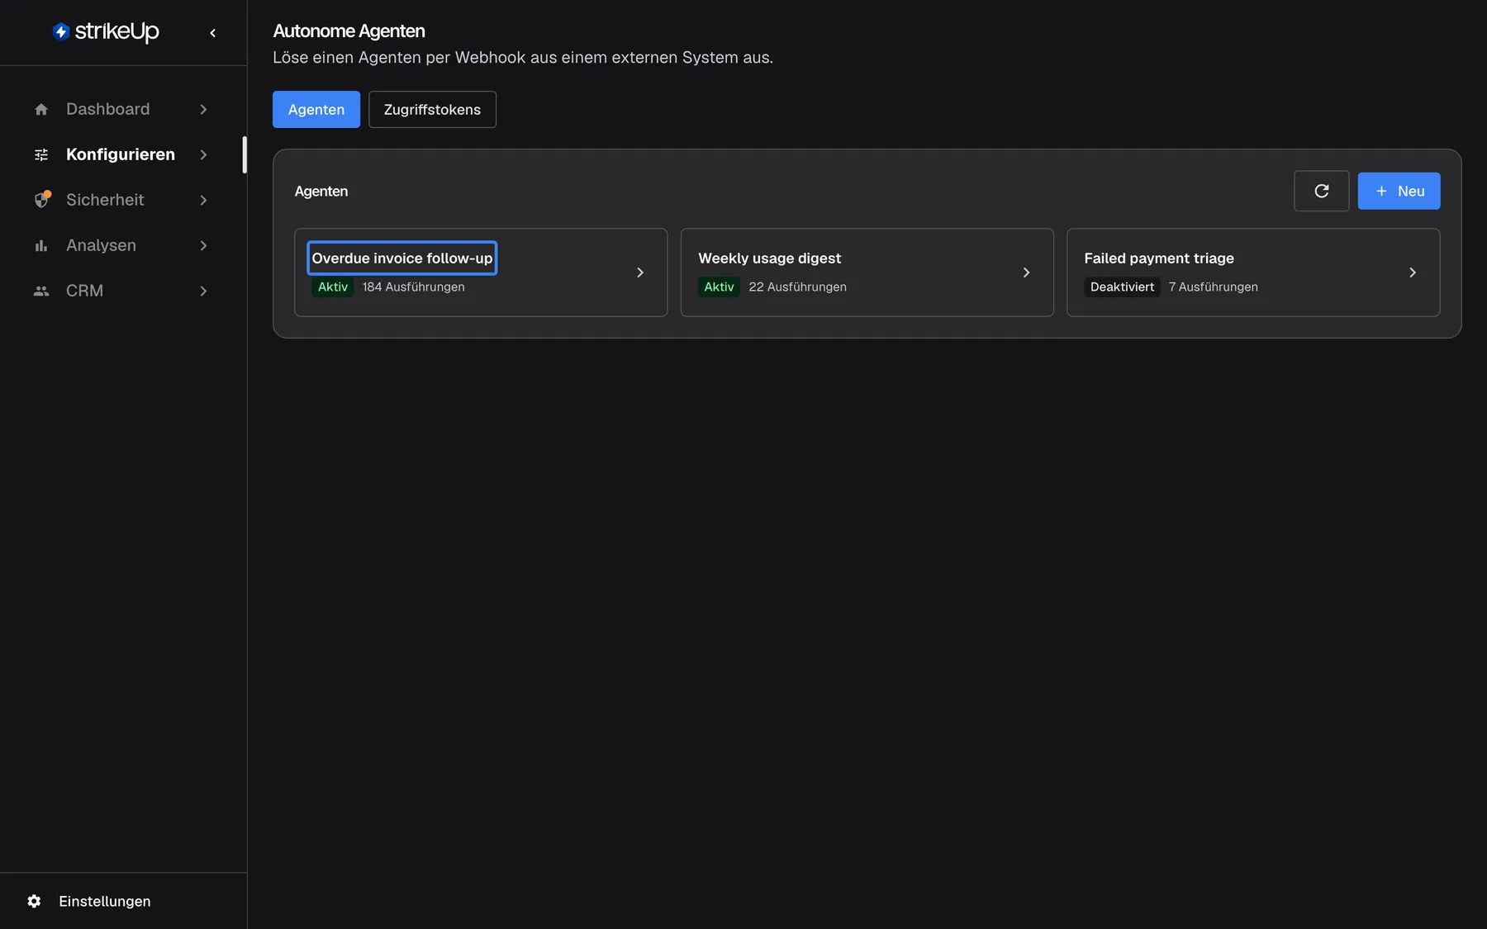The width and height of the screenshot is (1487, 929).
Task: Click the Dashboard home icon
Action: 41,109
